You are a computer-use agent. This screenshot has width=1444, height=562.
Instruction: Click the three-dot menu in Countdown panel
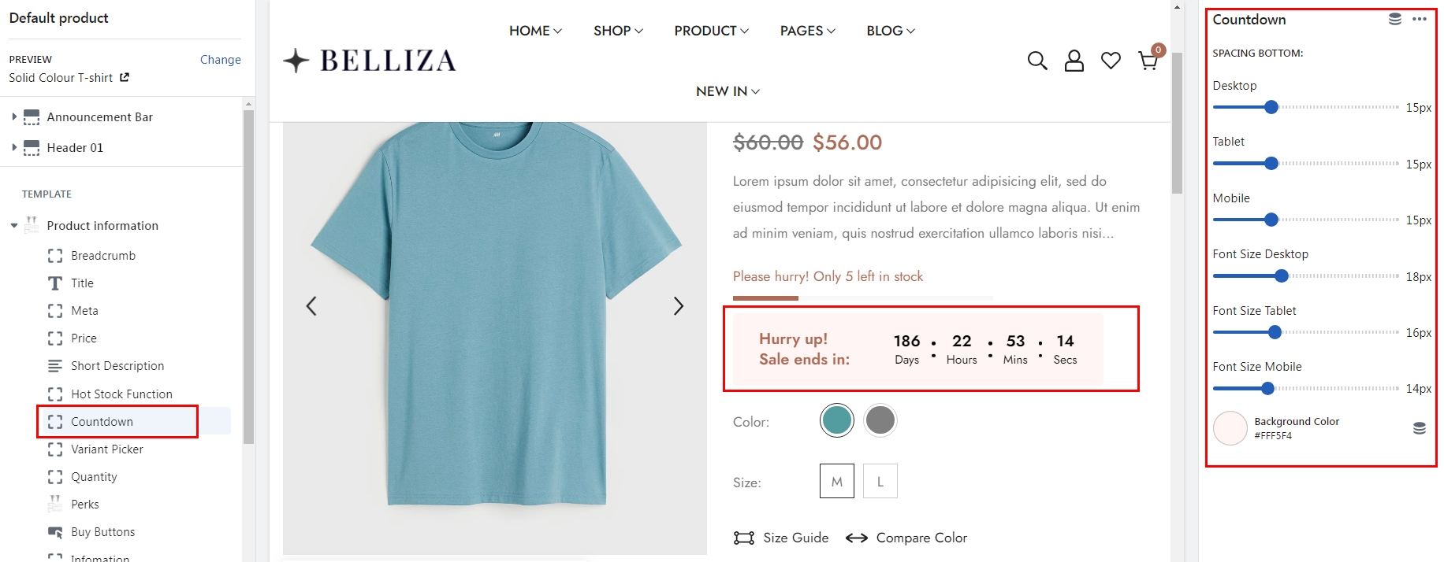(1420, 20)
